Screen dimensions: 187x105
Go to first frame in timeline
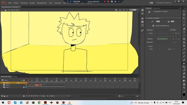29,96
